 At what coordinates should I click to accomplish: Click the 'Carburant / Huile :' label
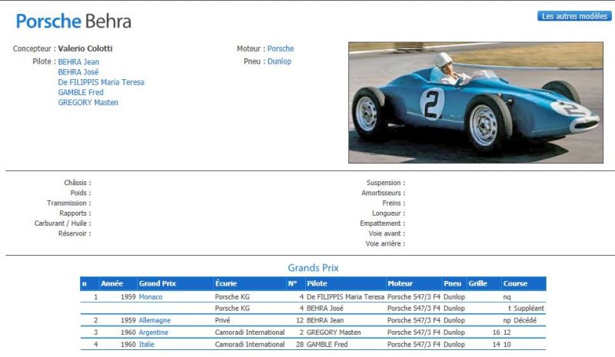[x=63, y=223]
